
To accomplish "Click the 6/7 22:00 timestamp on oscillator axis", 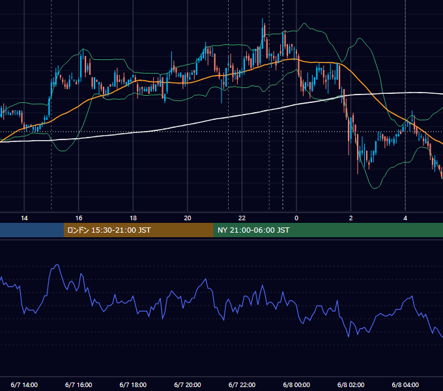I will tap(242, 384).
